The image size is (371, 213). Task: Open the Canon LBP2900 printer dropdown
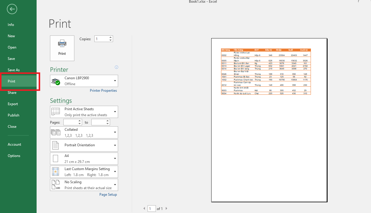(115, 81)
